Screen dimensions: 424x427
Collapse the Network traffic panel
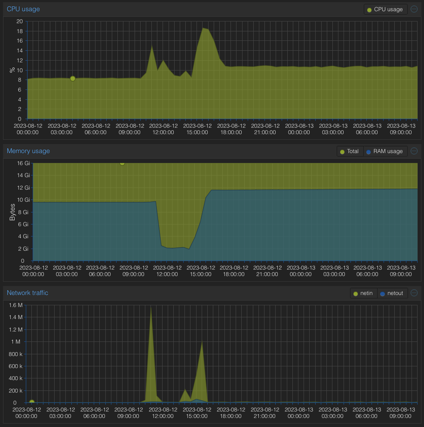point(413,293)
